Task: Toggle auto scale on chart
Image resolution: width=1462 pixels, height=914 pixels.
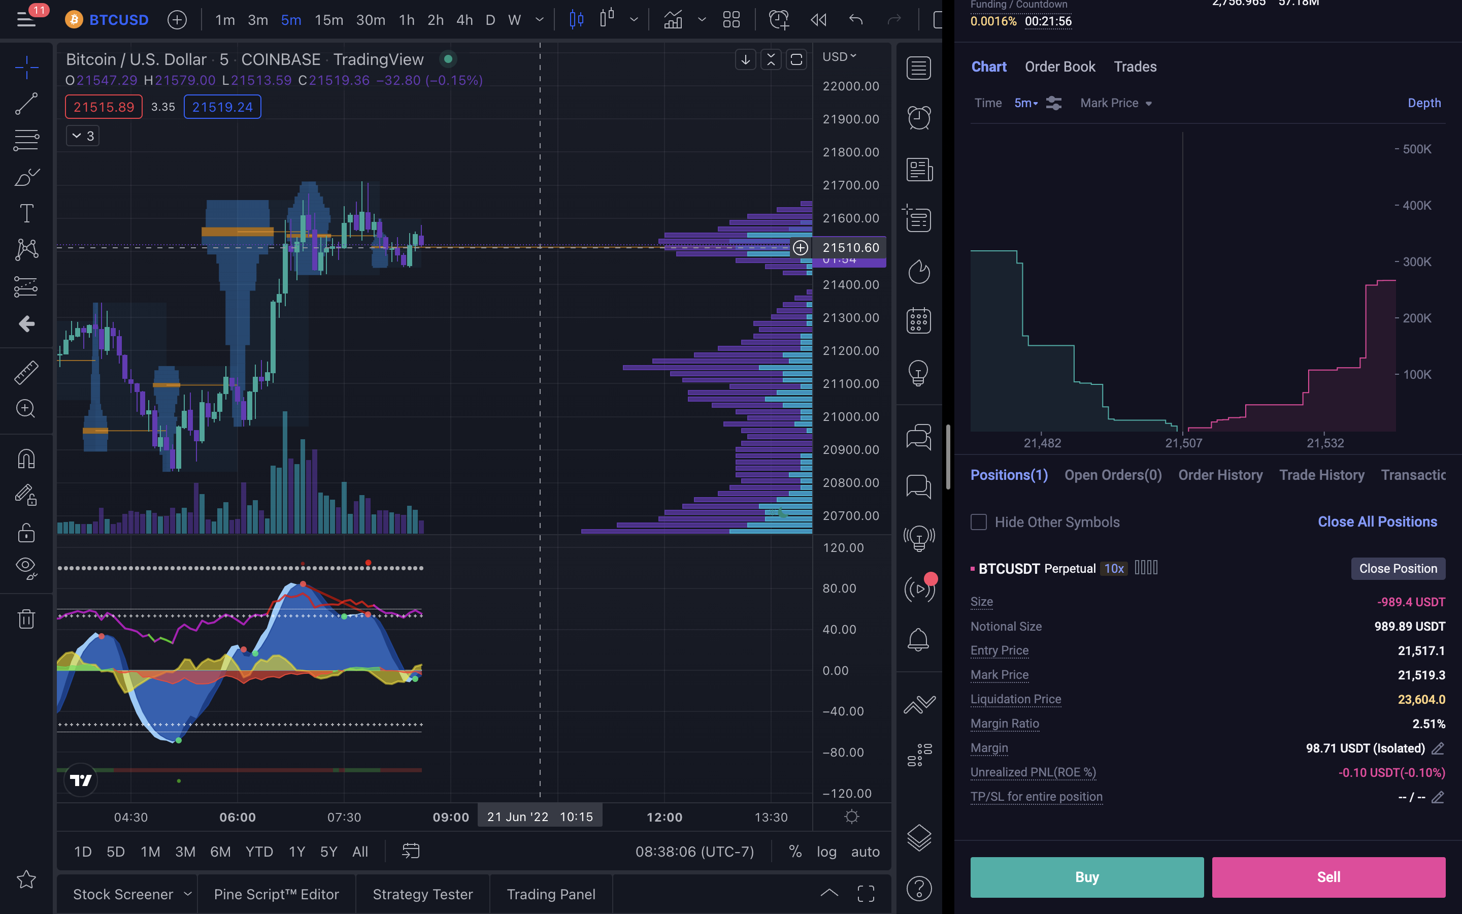Action: click(x=865, y=852)
